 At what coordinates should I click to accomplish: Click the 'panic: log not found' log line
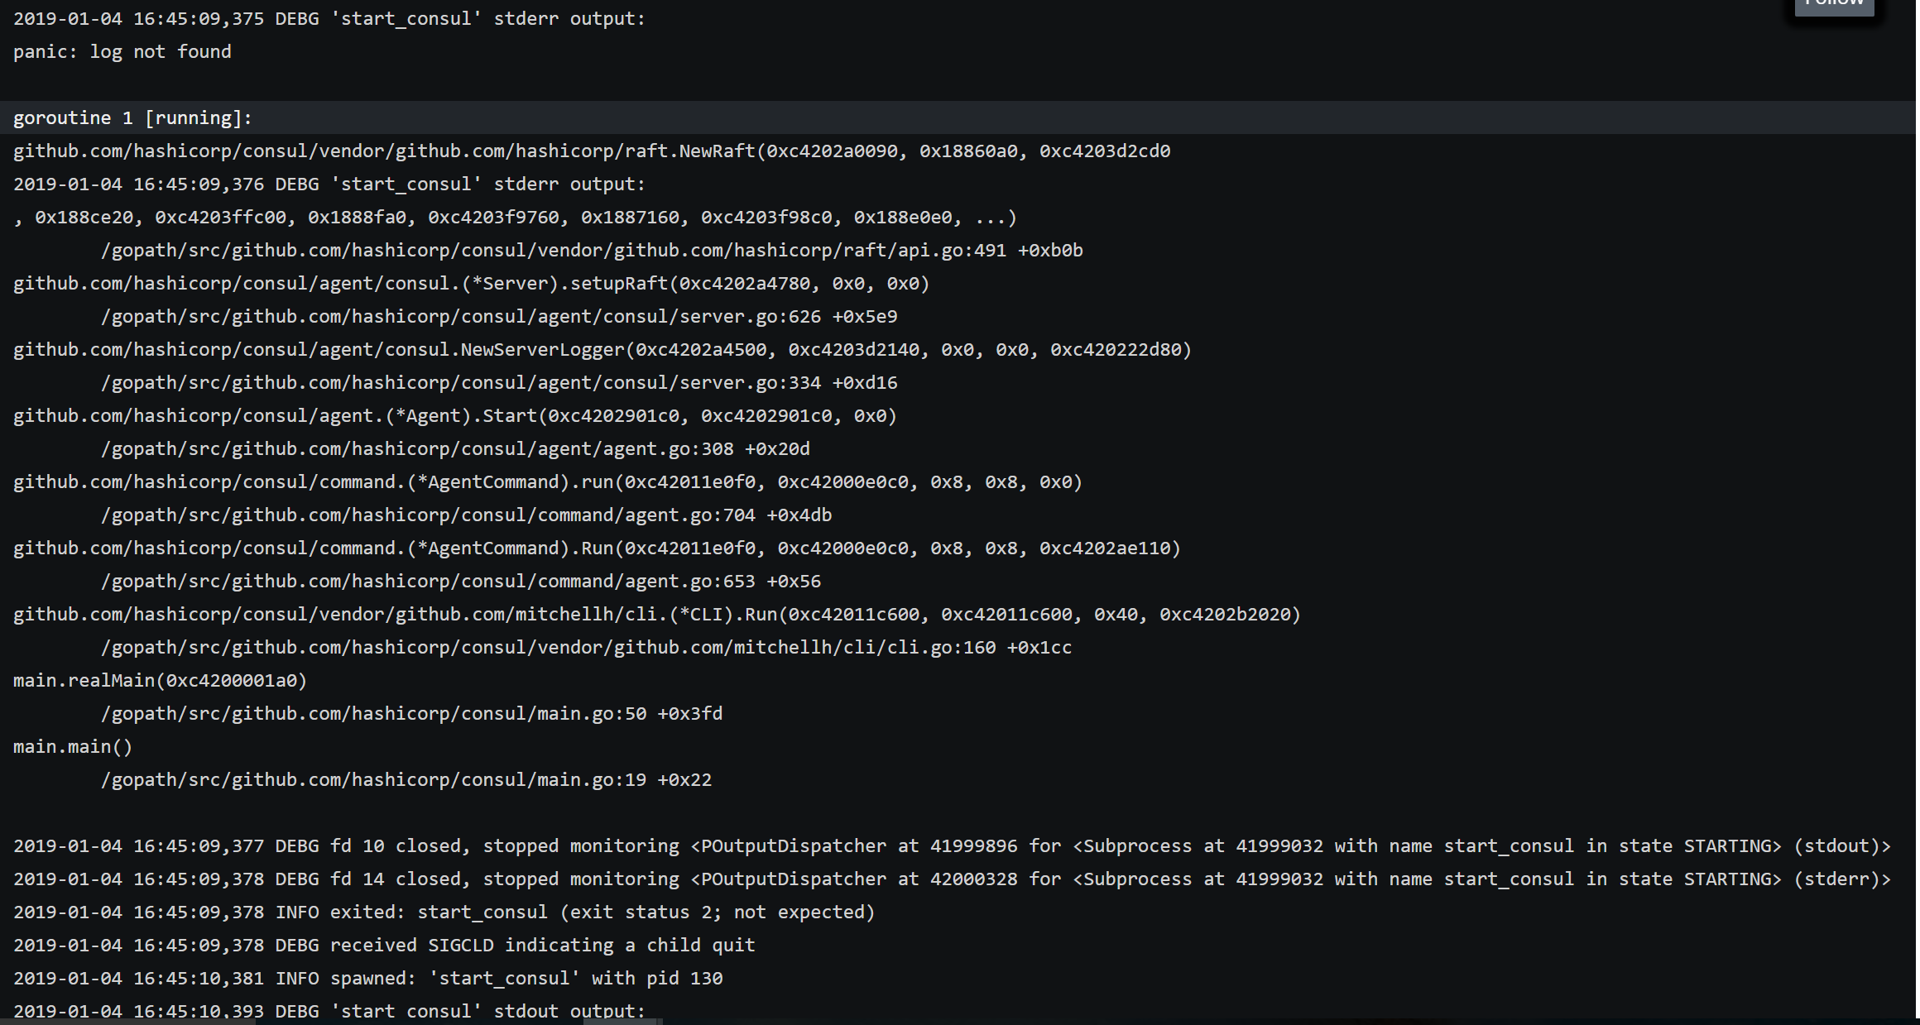coord(122,51)
